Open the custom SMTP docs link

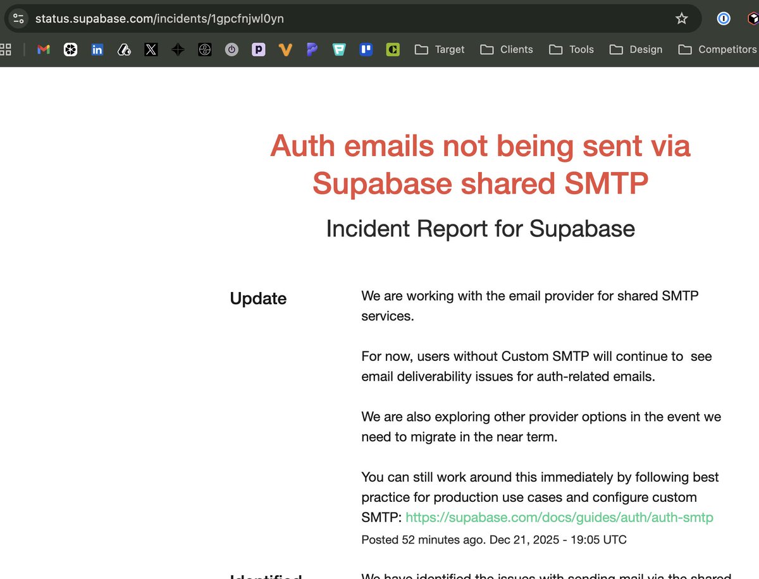pos(560,517)
